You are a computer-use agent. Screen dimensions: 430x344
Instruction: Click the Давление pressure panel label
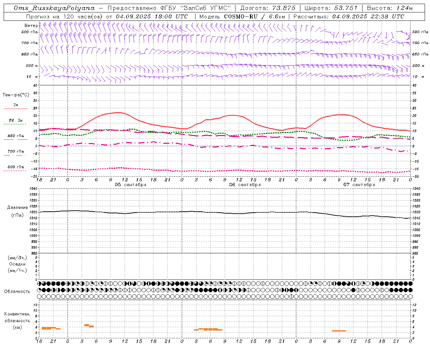17,208
